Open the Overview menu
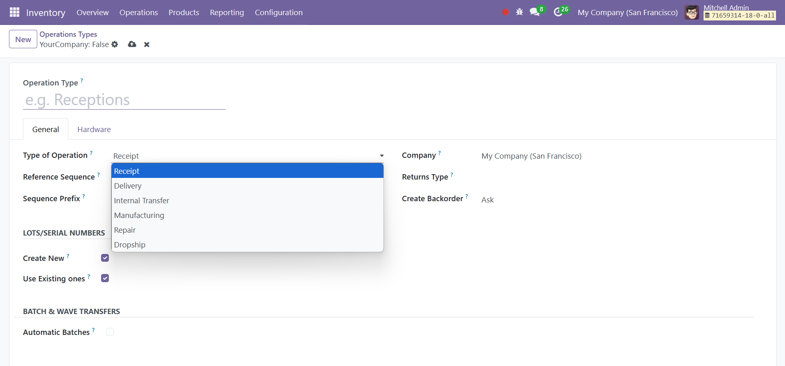The width and height of the screenshot is (785, 366). (x=92, y=12)
